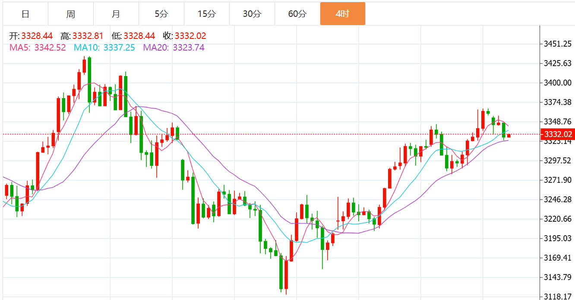Click the 3118.17 price axis label
This screenshot has width=575, height=300.
coord(558,297)
